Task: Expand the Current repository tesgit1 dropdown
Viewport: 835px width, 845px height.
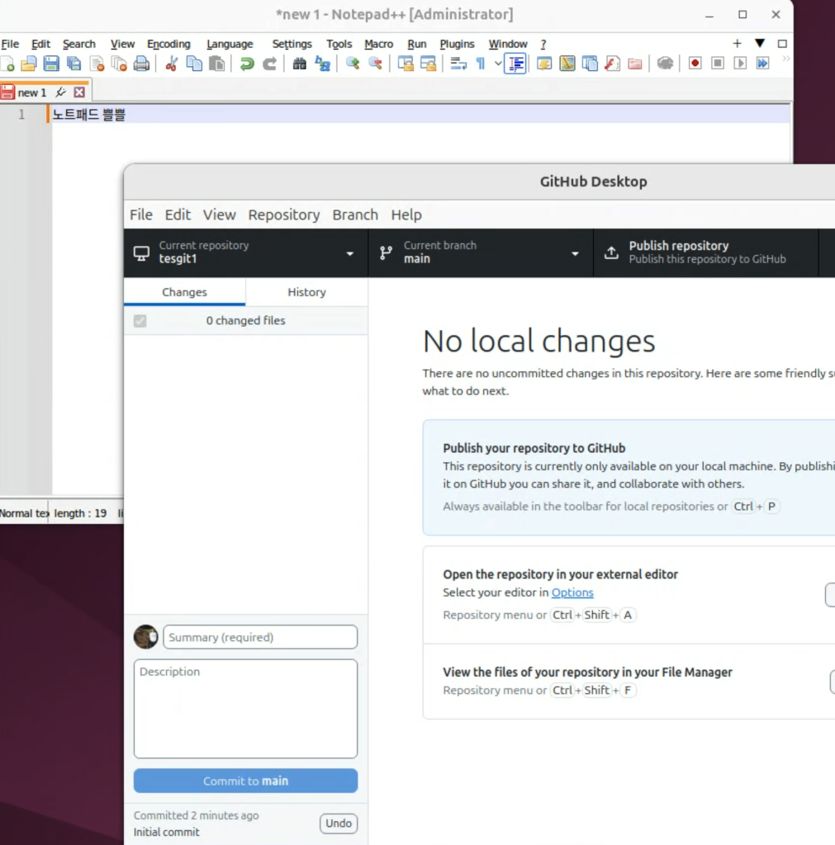Action: 246,253
